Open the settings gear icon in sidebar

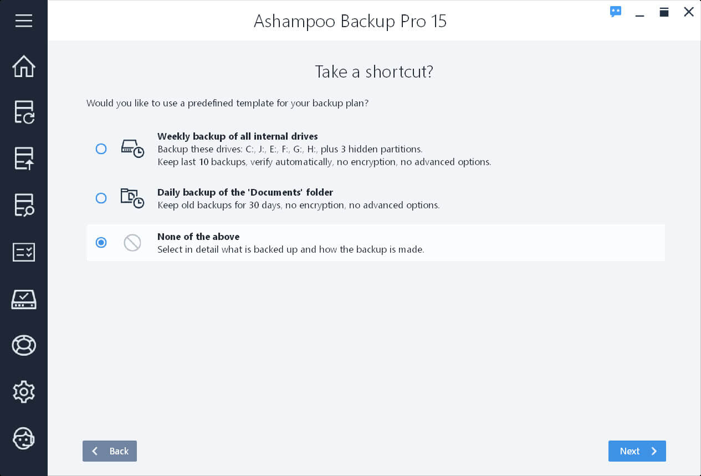click(x=24, y=392)
